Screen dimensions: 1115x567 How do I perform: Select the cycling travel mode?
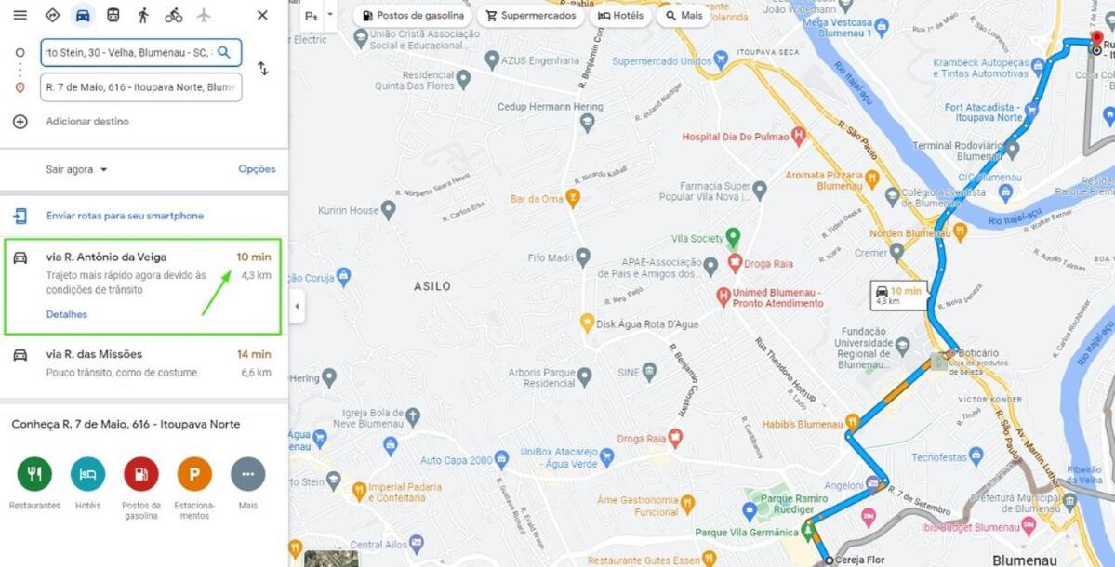(174, 15)
